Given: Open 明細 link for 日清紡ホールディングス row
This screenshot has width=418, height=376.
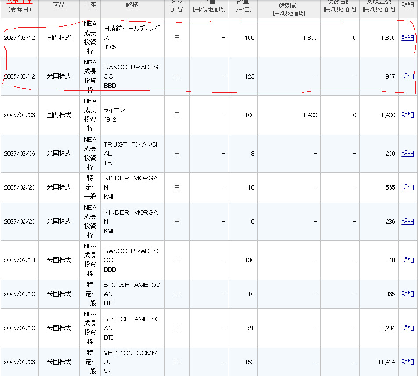Looking at the screenshot, I should [x=407, y=38].
